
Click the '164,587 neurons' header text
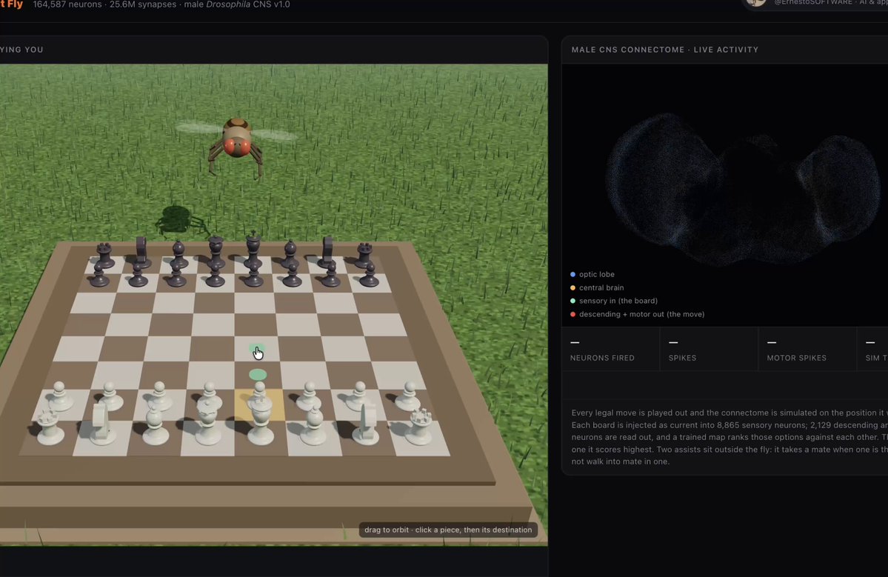coord(67,4)
